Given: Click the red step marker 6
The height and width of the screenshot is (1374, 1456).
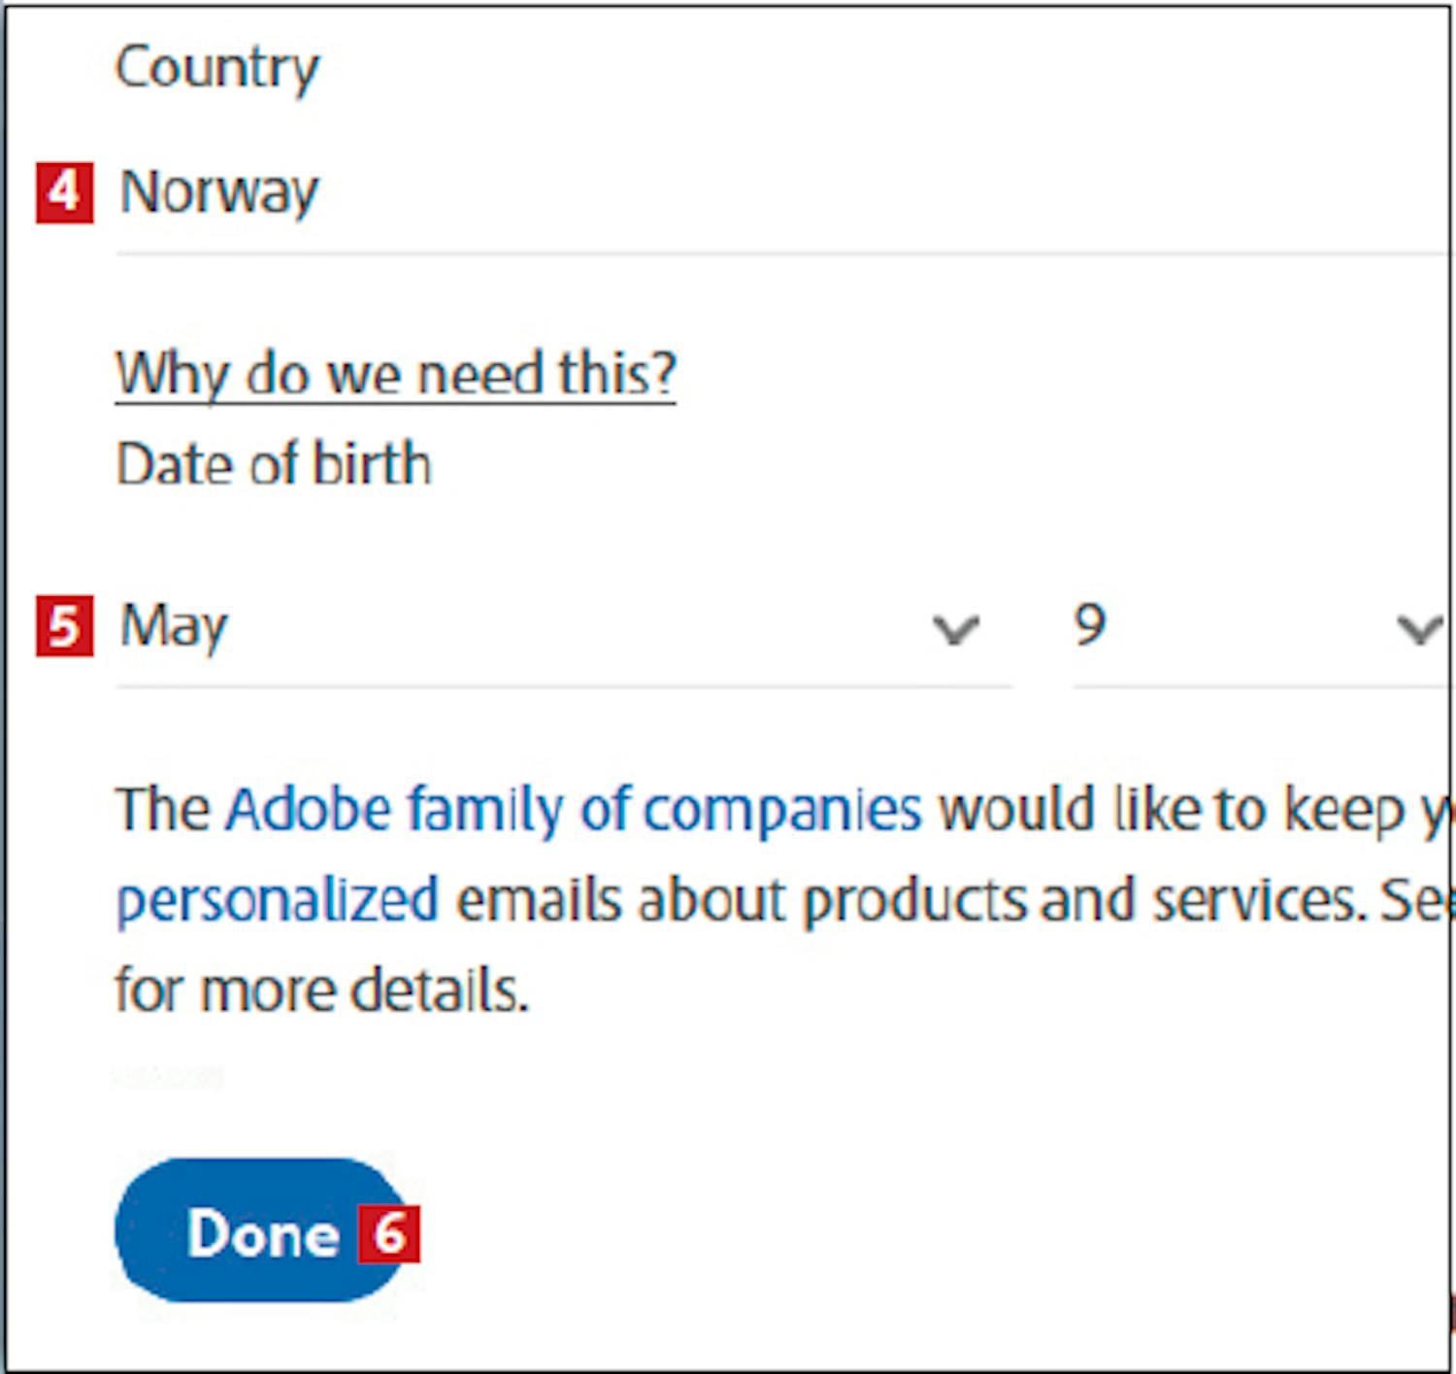Looking at the screenshot, I should (388, 1233).
